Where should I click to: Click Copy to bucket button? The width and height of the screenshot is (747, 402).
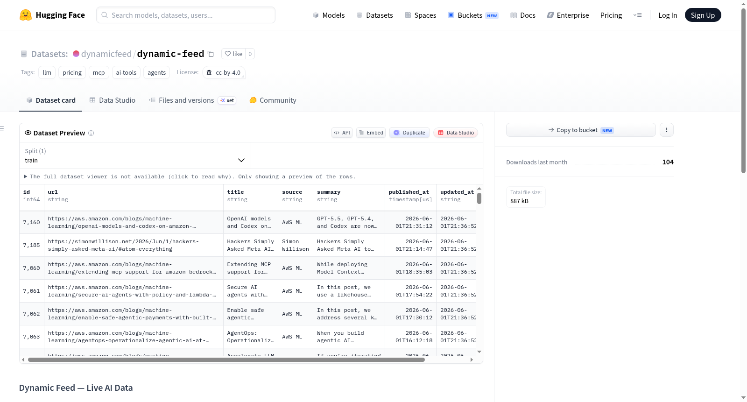click(581, 130)
